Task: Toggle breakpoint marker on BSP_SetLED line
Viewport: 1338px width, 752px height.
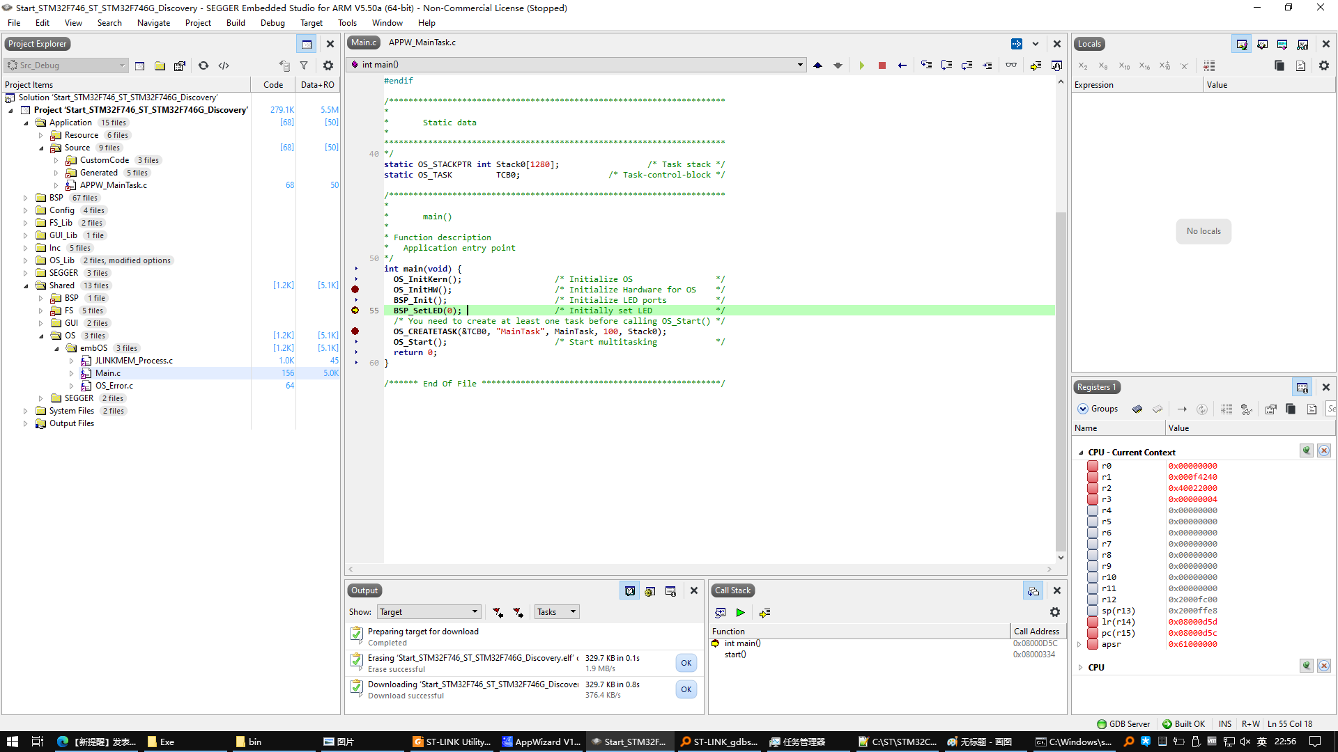Action: click(355, 311)
